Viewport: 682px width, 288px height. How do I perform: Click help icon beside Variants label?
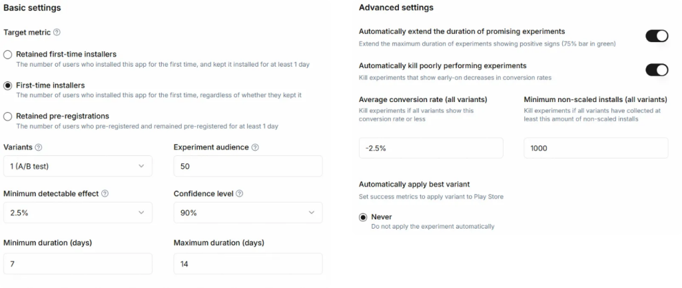click(x=38, y=147)
